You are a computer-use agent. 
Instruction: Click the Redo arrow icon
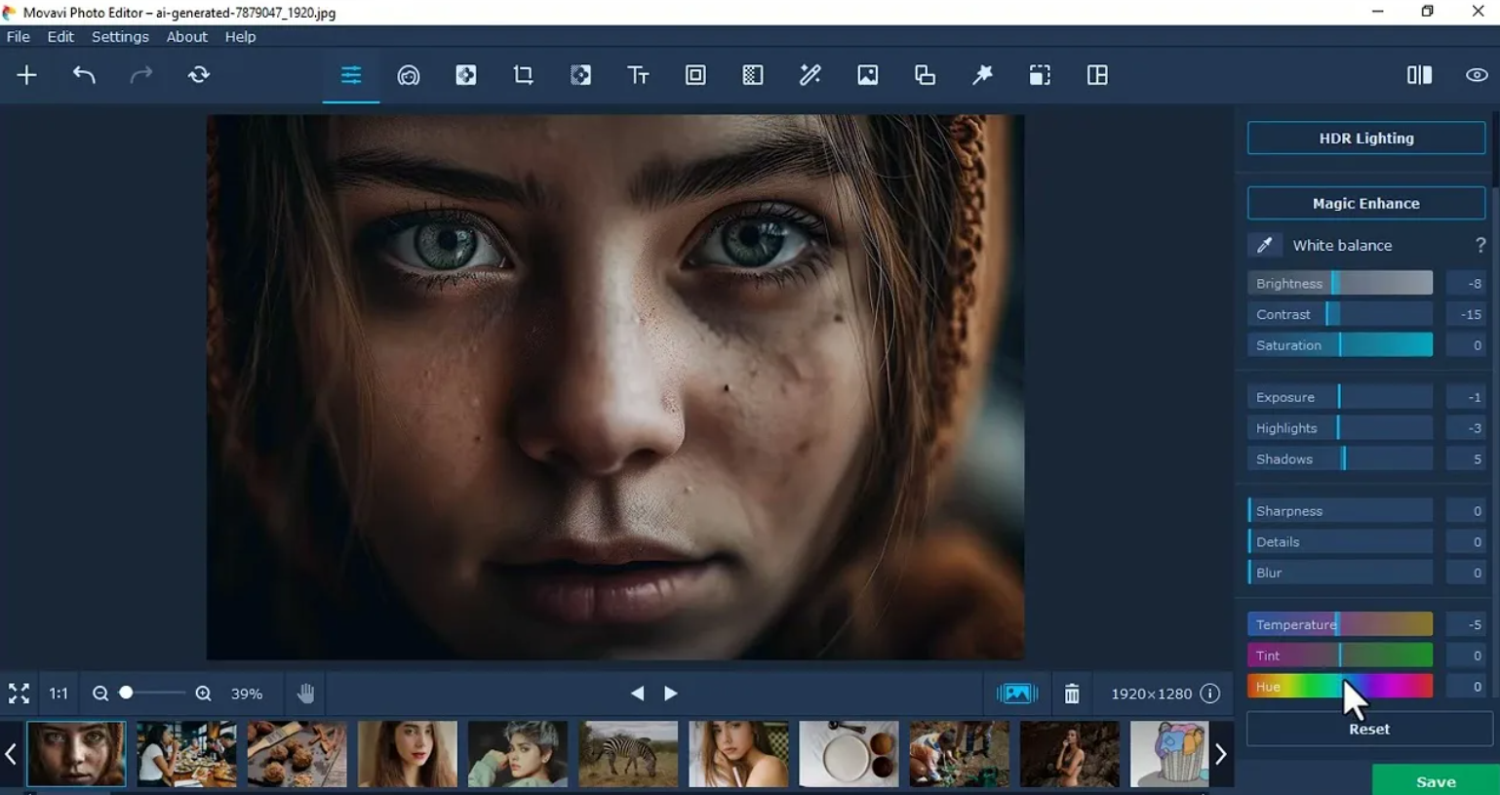click(141, 75)
